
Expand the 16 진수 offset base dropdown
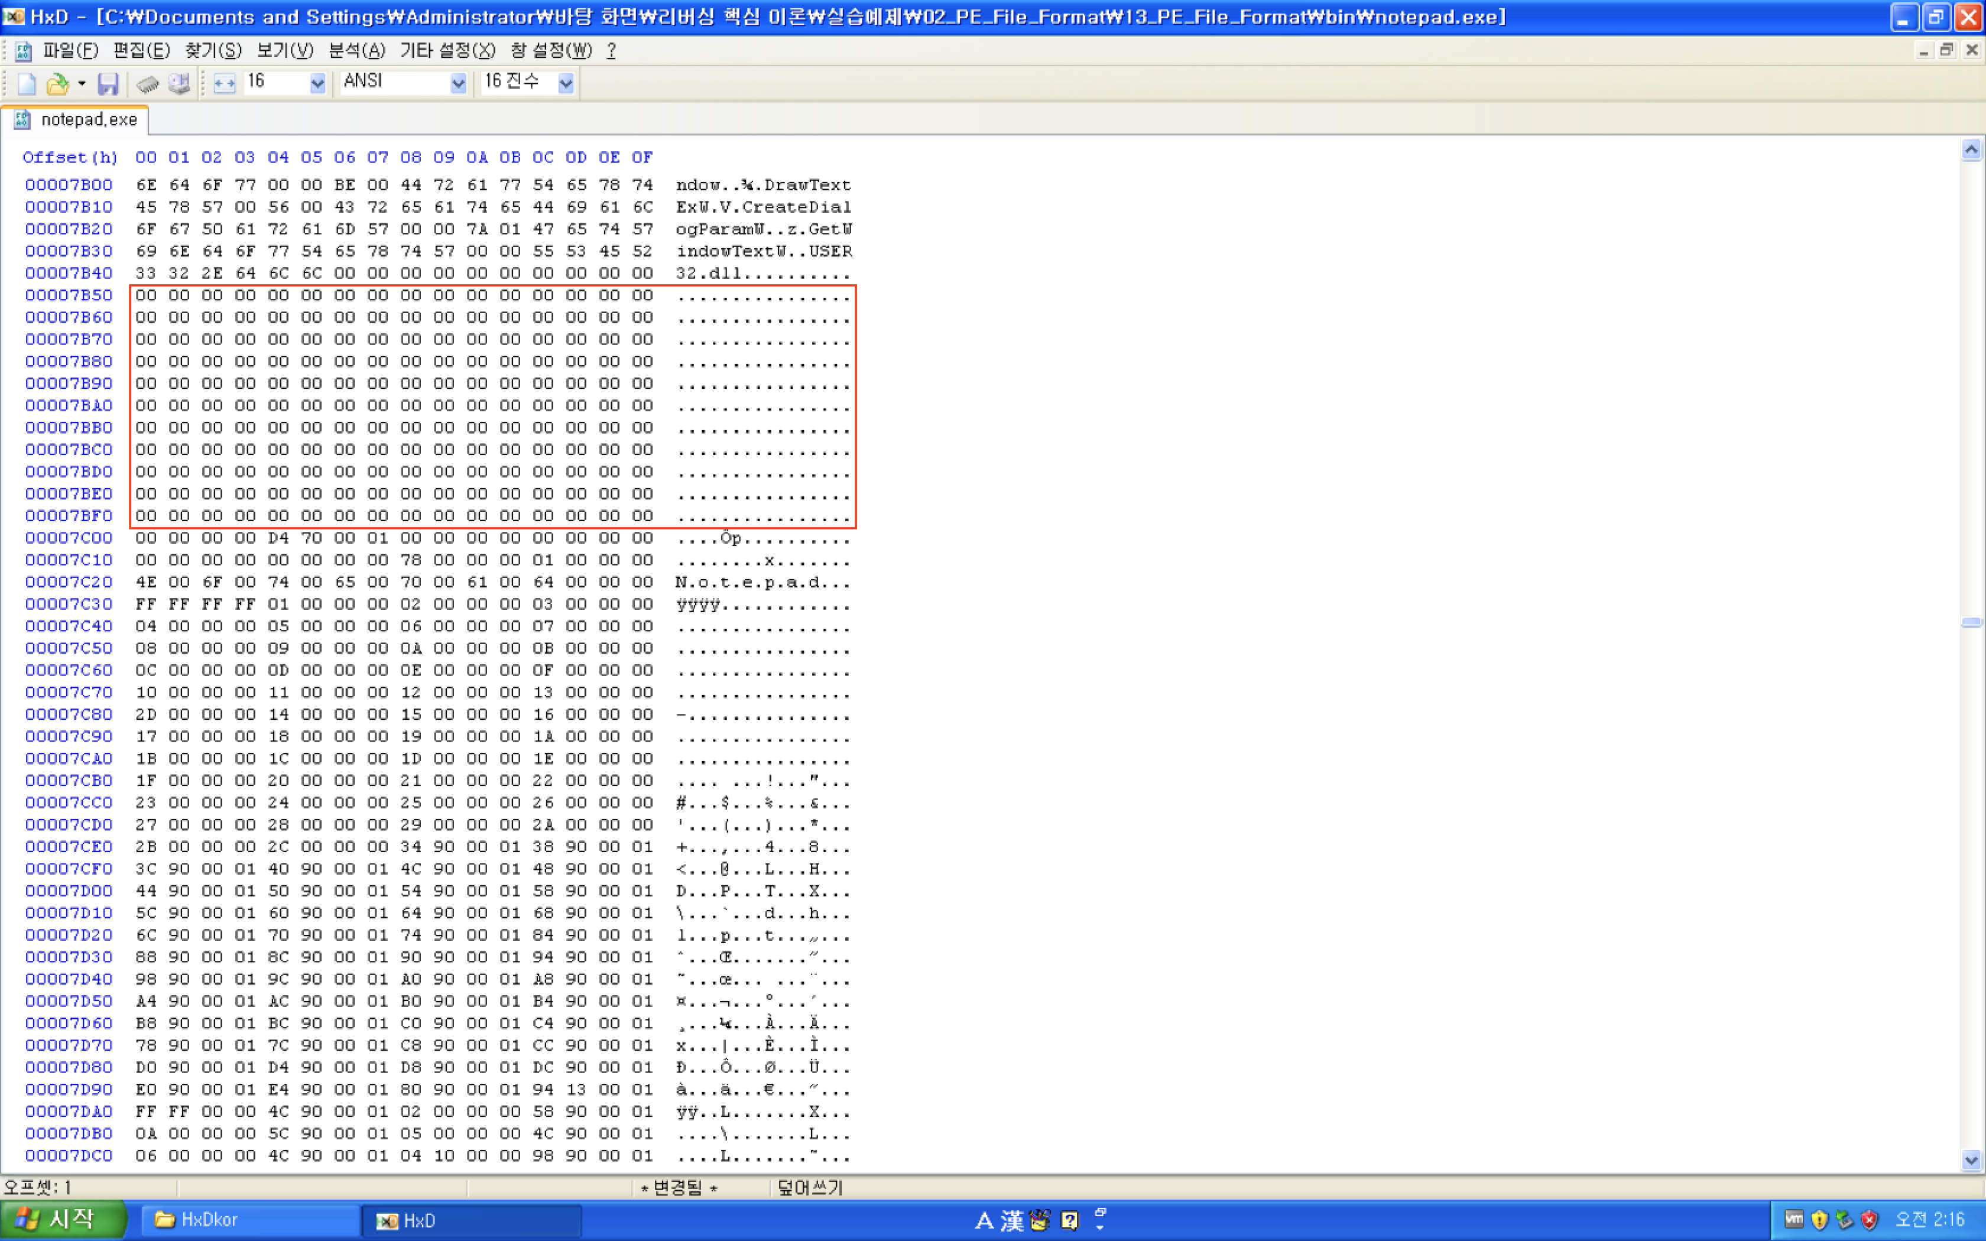click(x=566, y=83)
